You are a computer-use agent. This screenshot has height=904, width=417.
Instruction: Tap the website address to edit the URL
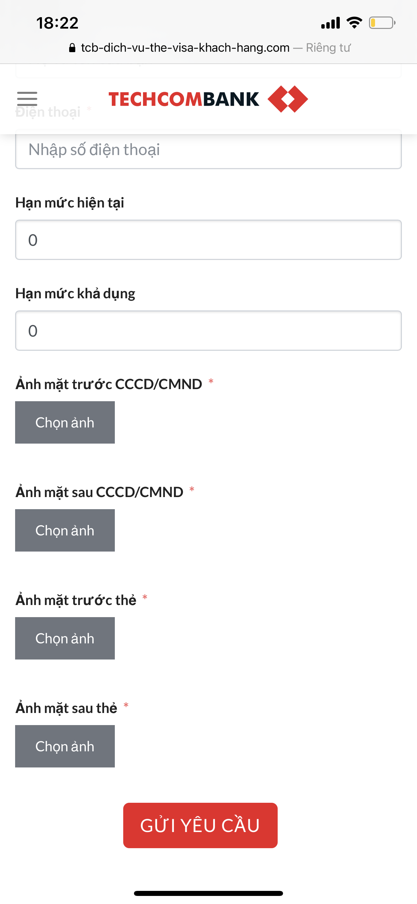pos(184,47)
